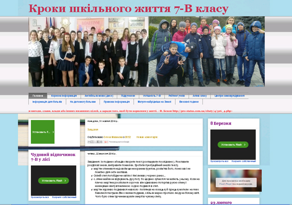Screen dimensions: 292x205
Task: Open the Головна tab
Action: click(38, 96)
